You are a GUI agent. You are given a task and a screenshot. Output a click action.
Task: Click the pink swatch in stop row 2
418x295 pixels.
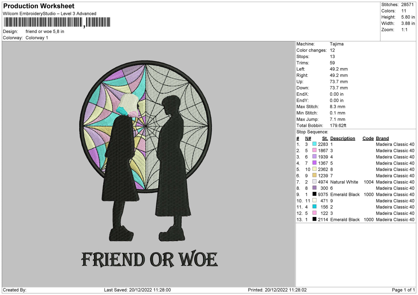tap(314, 150)
